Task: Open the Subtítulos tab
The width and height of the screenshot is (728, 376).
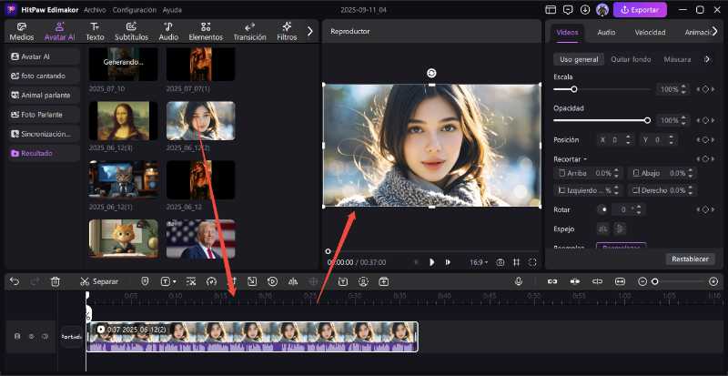Action: (131, 32)
